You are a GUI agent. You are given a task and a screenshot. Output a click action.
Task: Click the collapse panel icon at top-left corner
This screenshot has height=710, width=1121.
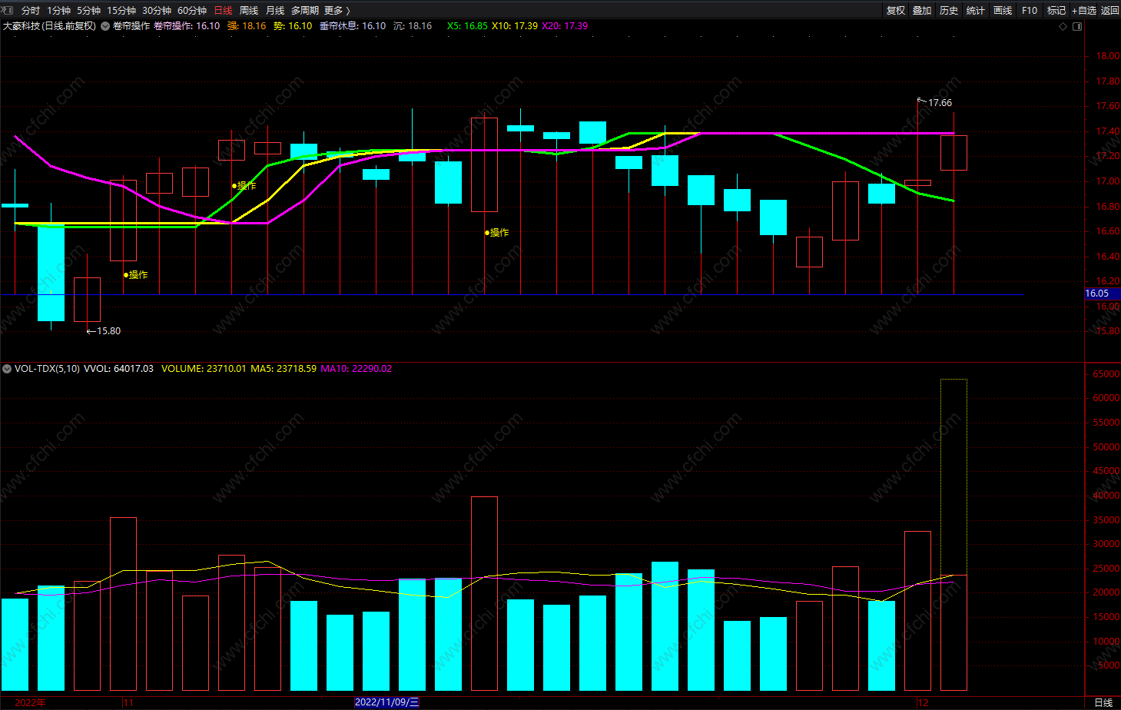click(8, 10)
